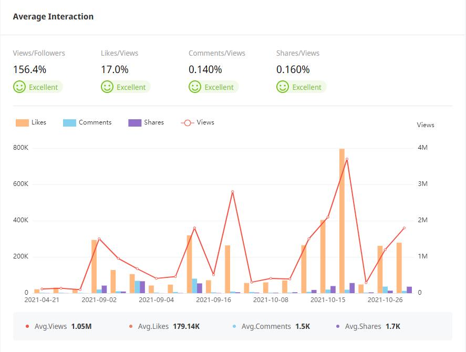Click the Avg.Views 1.05M summary
466x352 pixels.
(x=58, y=326)
